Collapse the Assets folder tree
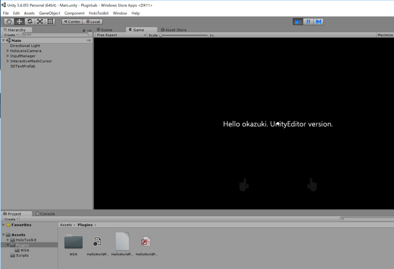 click(3, 235)
